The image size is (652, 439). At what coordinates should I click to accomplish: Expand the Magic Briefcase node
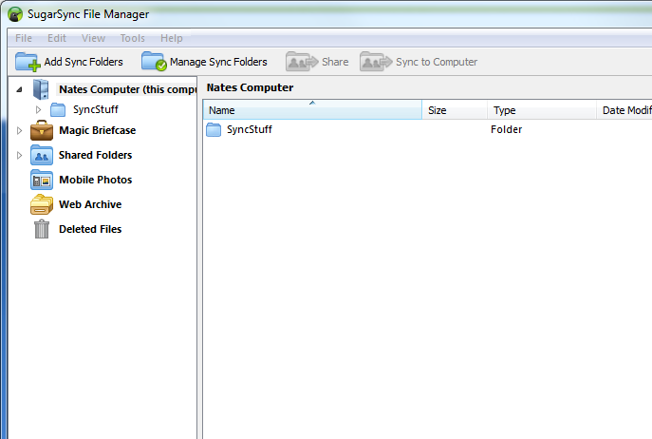[x=19, y=130]
